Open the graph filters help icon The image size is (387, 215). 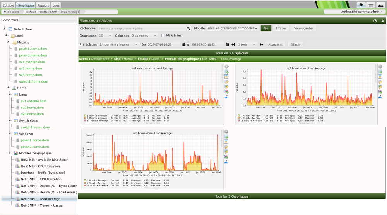[x=375, y=21]
